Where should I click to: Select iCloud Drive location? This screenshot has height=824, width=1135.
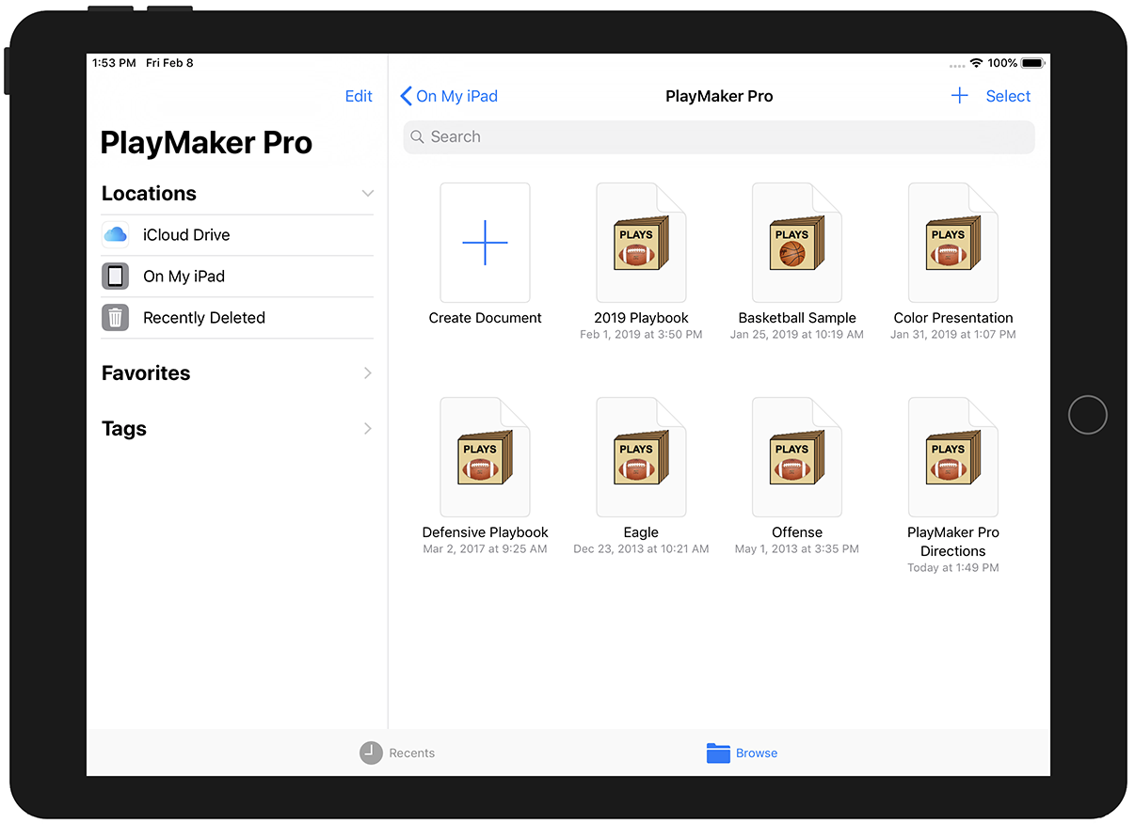click(186, 235)
